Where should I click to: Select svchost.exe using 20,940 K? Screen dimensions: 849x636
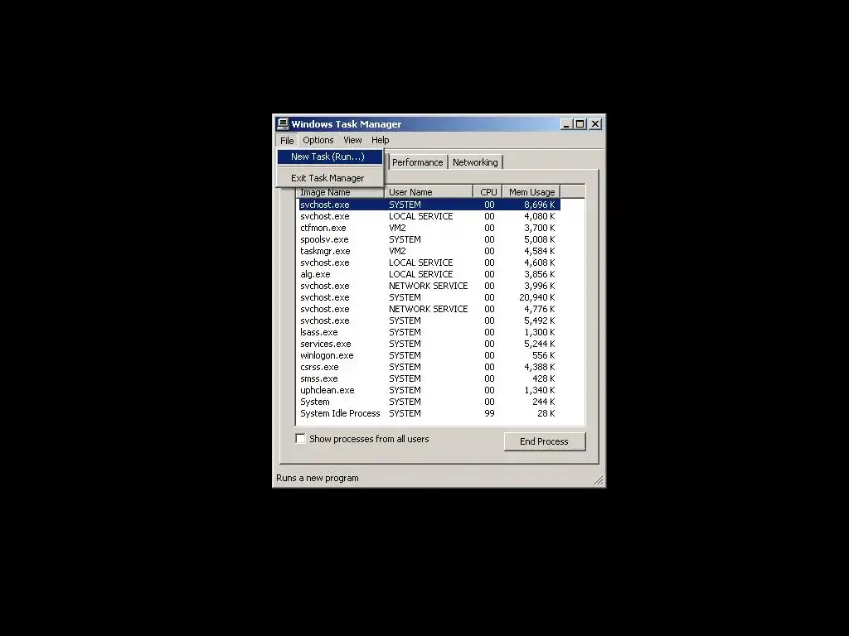point(429,297)
